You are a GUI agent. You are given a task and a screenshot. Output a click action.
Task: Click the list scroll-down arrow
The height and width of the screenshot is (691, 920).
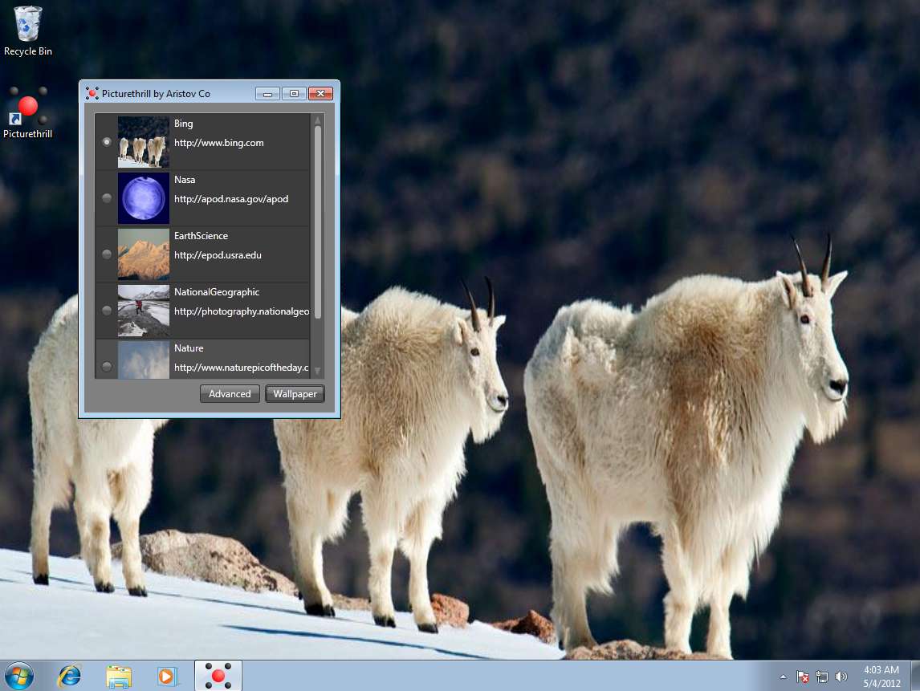(x=318, y=371)
